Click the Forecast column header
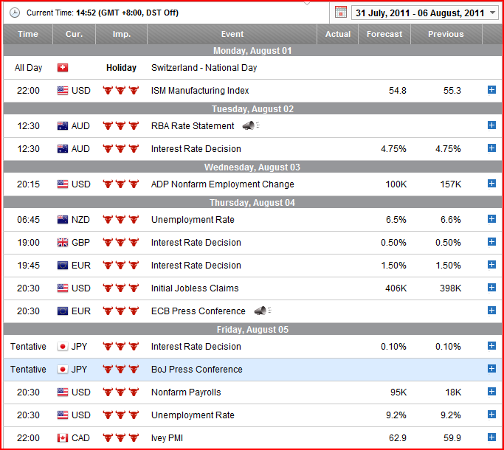 click(x=384, y=34)
